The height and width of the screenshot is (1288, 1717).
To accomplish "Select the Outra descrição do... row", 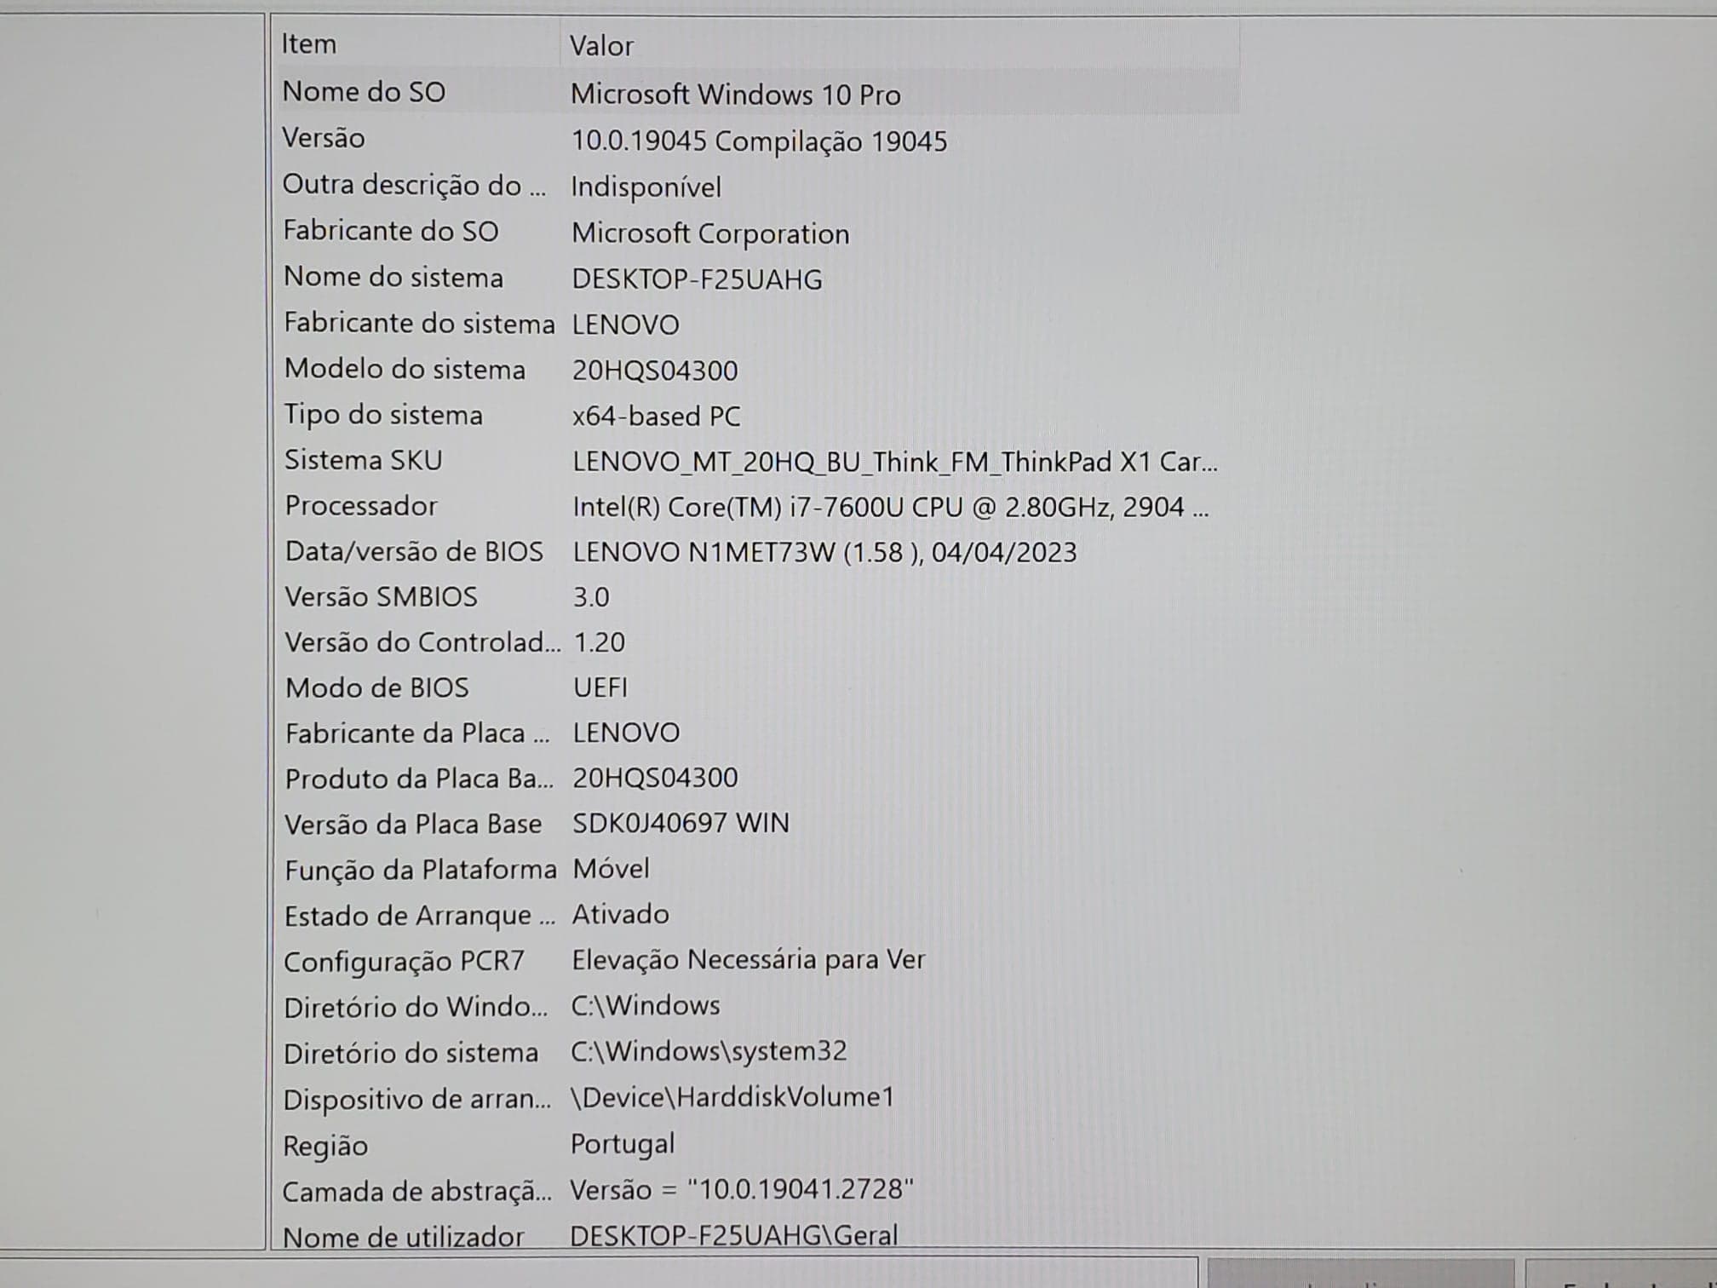I will pos(757,185).
